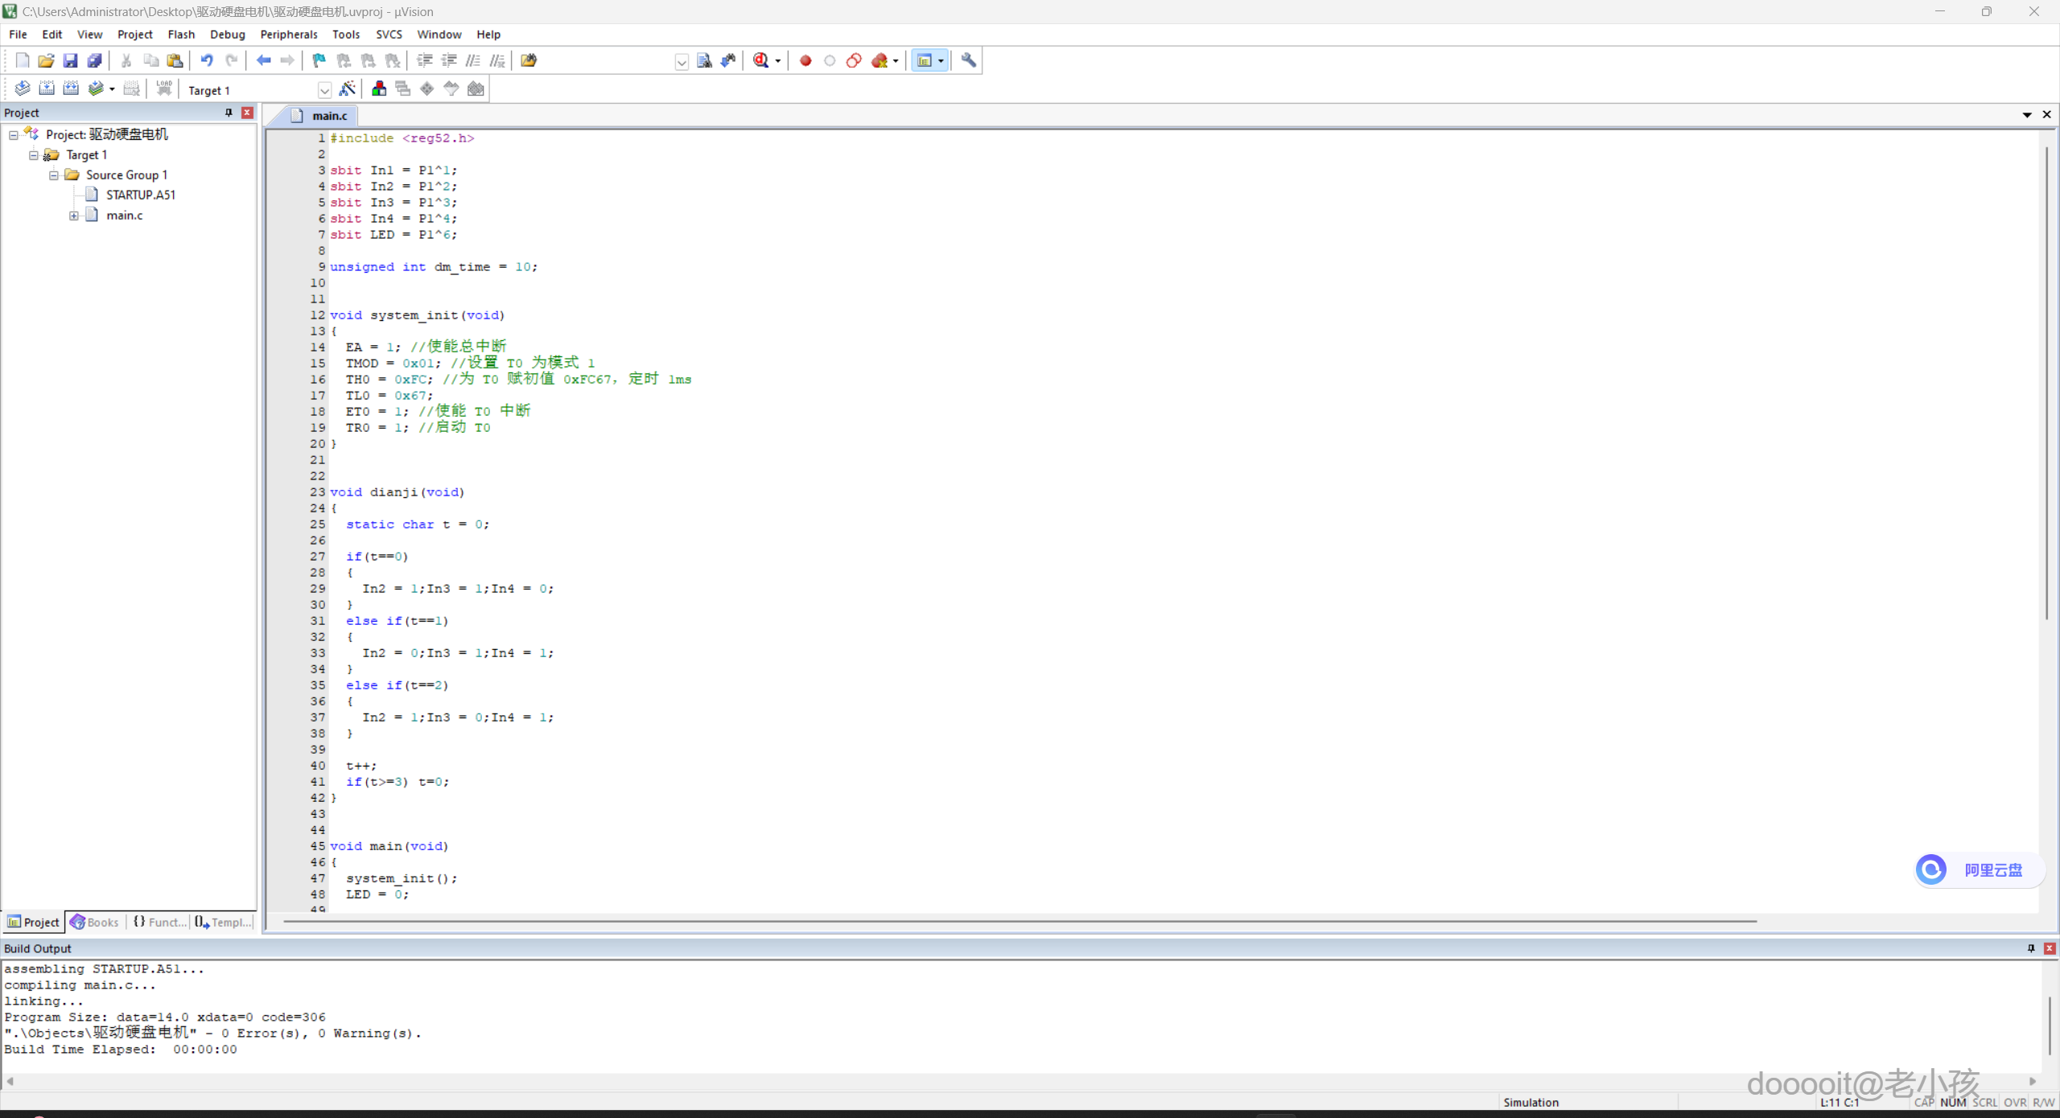Toggle the pin on the Build Output panel
The width and height of the screenshot is (2060, 1118).
tap(2031, 948)
